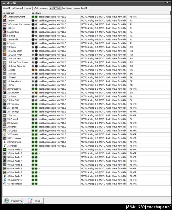Toggle right speaker dot in Ethnics row
The image size is (172, 210).
click(36, 47)
